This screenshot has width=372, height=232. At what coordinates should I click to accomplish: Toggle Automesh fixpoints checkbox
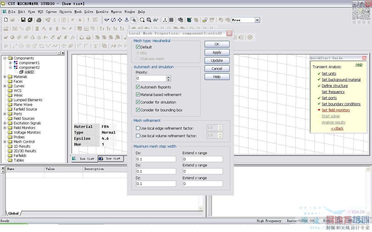coord(138,87)
